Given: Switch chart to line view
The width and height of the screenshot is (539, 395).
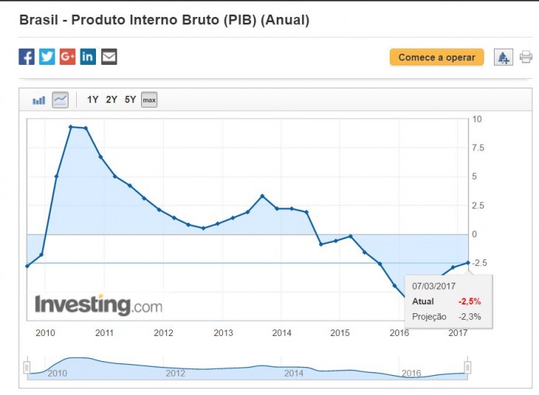Looking at the screenshot, I should pos(60,99).
